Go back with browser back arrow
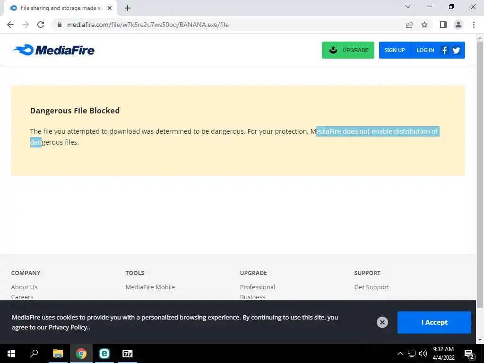This screenshot has height=363, width=484. click(x=10, y=25)
